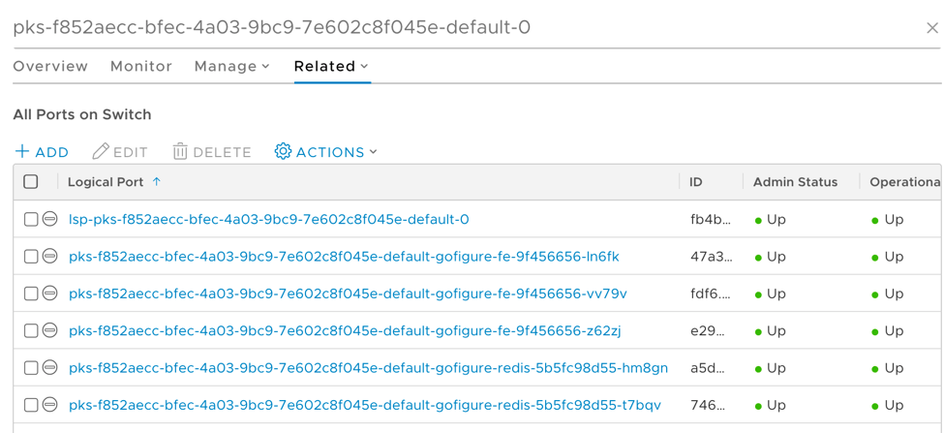Click the gear icon next to ACTIONS
Image resolution: width=944 pixels, height=433 pixels.
283,151
